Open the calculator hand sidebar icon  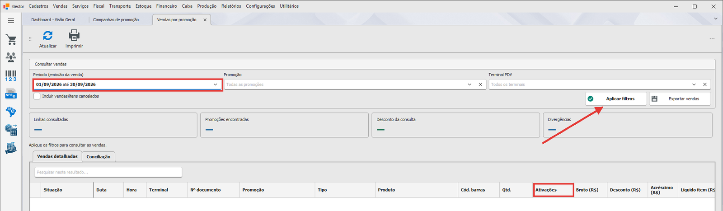(11, 148)
